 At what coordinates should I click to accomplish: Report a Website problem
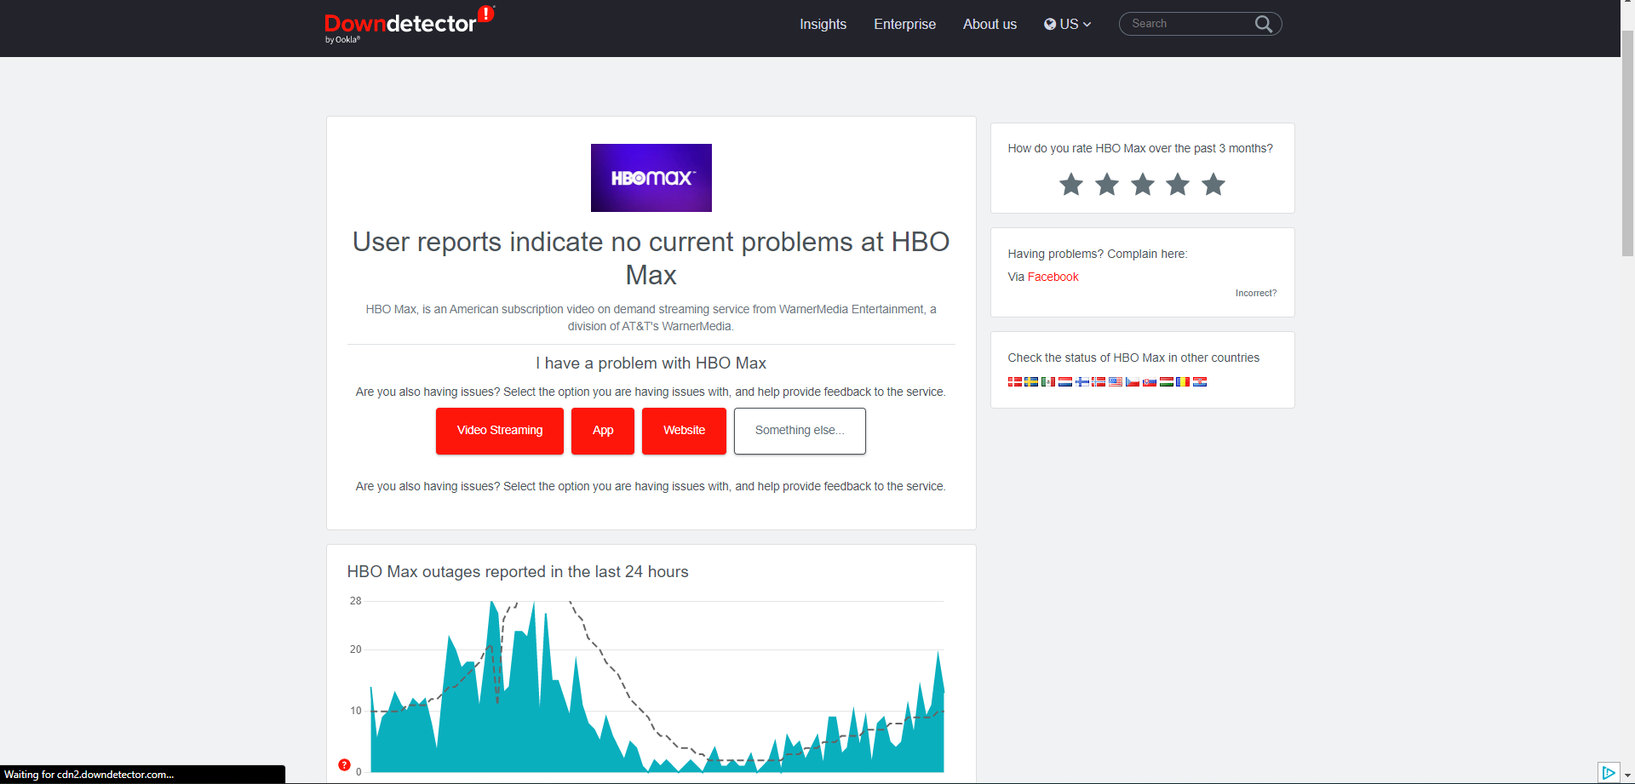point(684,431)
